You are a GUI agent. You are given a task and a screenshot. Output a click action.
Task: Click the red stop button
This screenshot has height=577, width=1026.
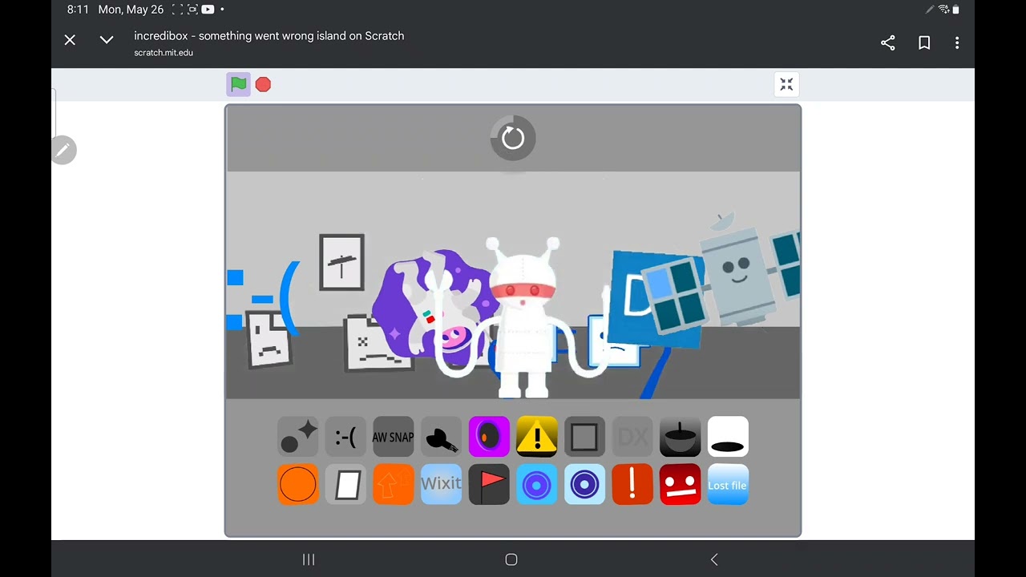[x=263, y=84]
